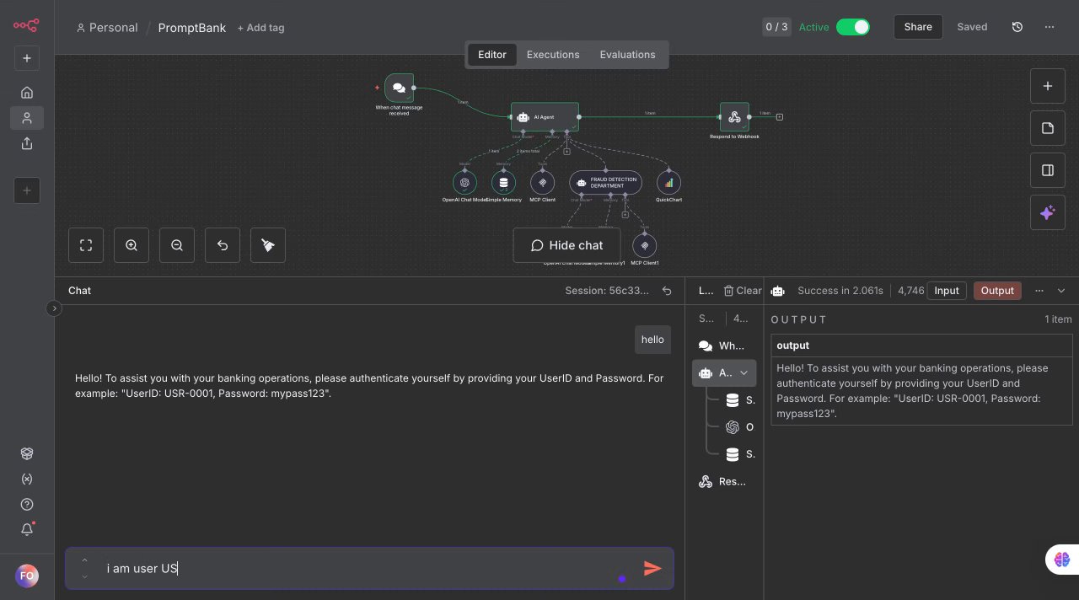This screenshot has height=600, width=1079.
Task: Click the plus create button in sidebar
Action: (x=27, y=58)
